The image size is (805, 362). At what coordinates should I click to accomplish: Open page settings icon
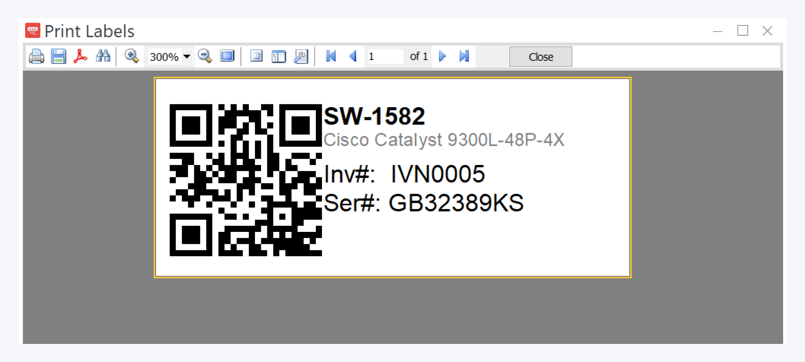[301, 56]
